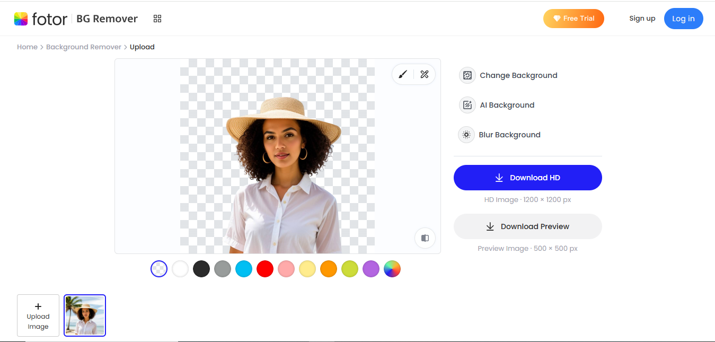Pick the red background color swatch
This screenshot has width=715, height=342.
click(265, 269)
